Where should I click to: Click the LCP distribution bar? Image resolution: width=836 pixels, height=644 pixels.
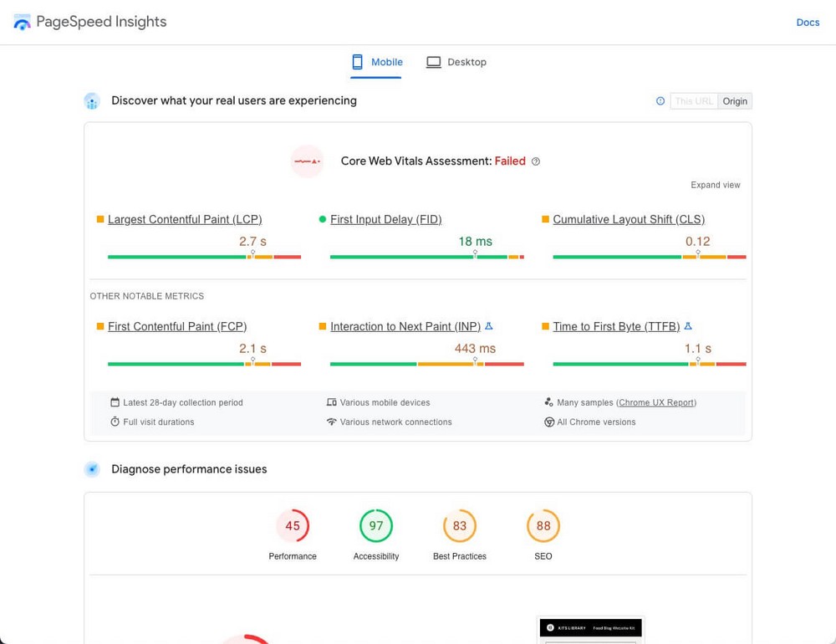[204, 257]
